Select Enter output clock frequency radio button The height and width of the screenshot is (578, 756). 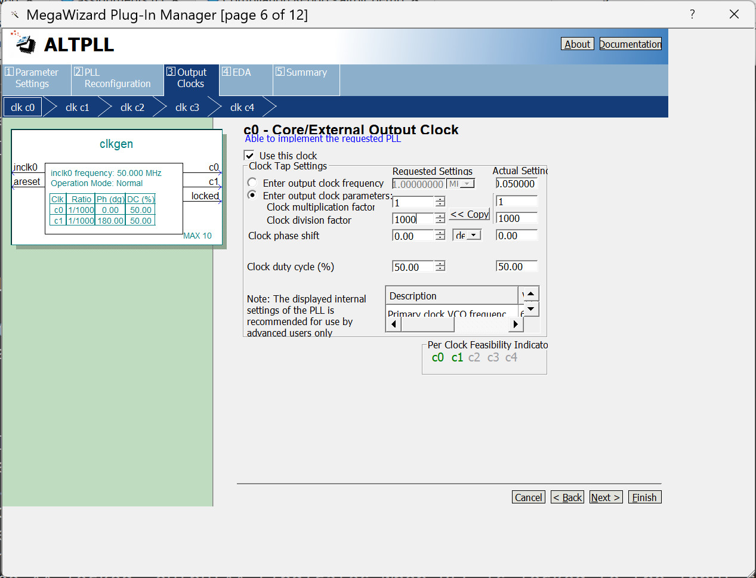pos(252,183)
